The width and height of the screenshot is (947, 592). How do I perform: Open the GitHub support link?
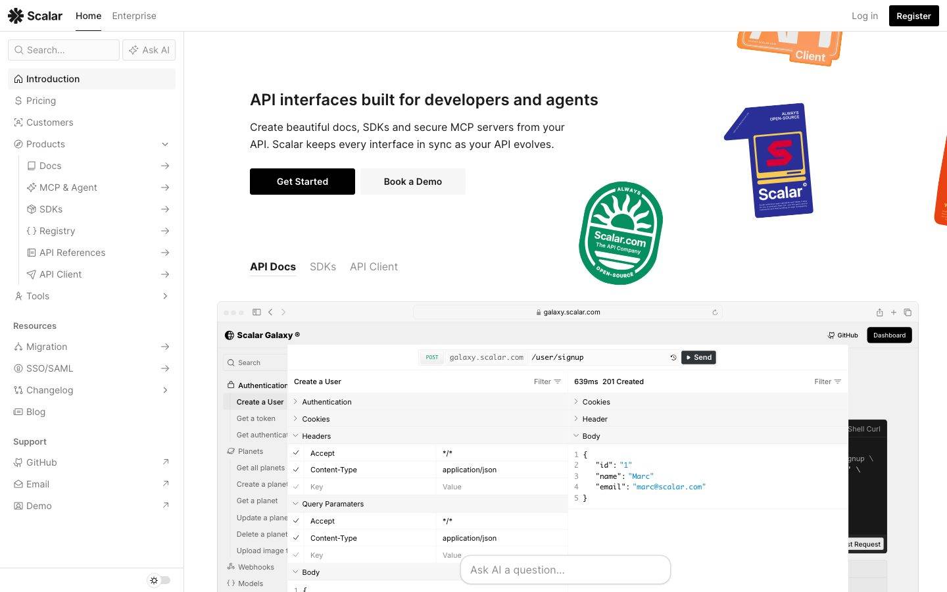pyautogui.click(x=91, y=462)
